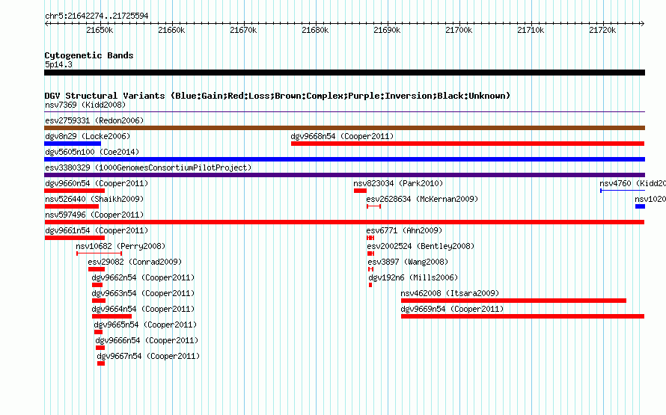Click the chr5:21642274..21725594 coordinate text
This screenshot has width=666, height=415.
point(97,16)
